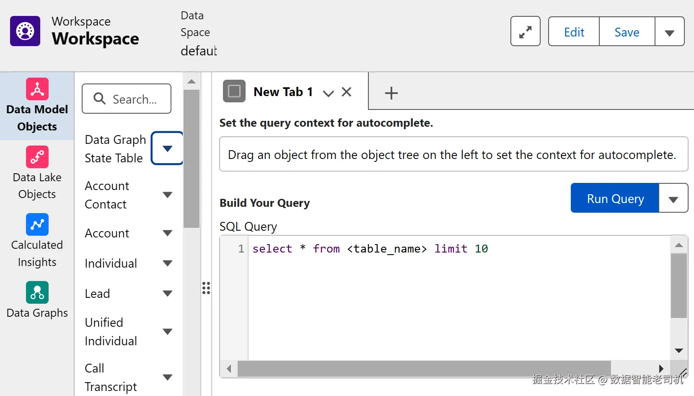The image size is (694, 396).
Task: Click the Edit button
Action: tap(574, 32)
